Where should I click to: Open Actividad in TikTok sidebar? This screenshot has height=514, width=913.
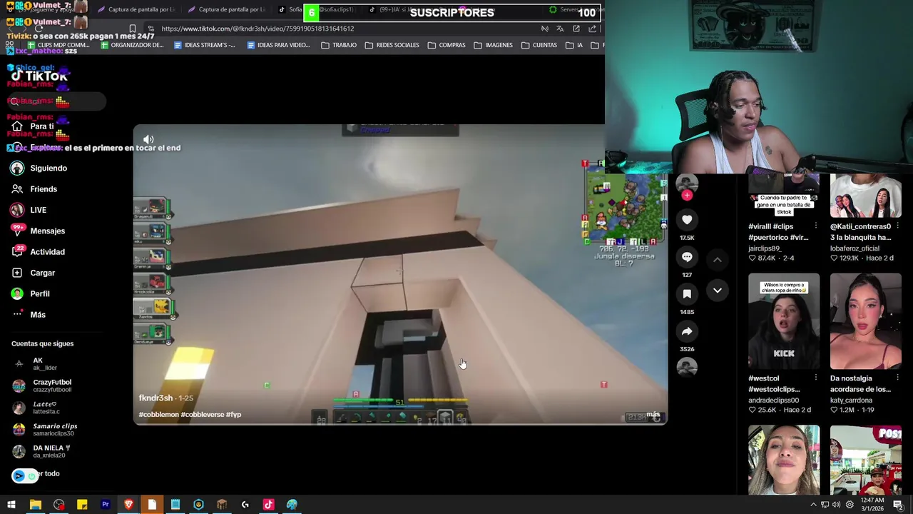pyautogui.click(x=47, y=252)
